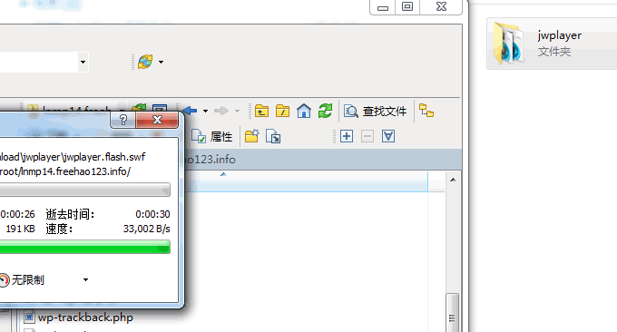617x332 pixels.
Task: Open the forward history dropdown arrow
Action: [238, 112]
